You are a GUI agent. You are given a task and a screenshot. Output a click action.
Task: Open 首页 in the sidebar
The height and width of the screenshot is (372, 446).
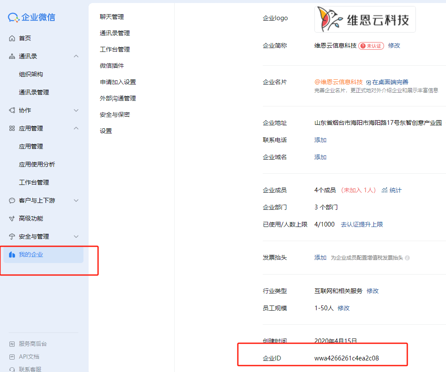[25, 38]
